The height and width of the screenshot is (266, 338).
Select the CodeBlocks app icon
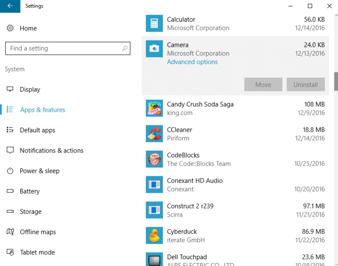(x=154, y=159)
